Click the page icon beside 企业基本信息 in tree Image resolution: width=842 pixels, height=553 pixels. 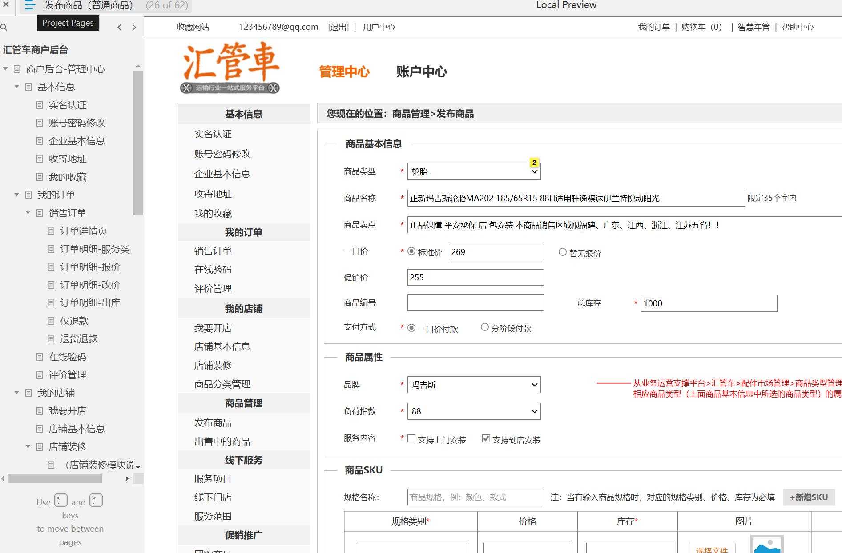[x=40, y=141]
